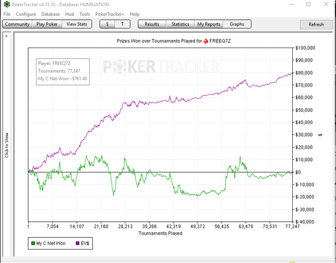Maximize the PokerTracker window
The height and width of the screenshot is (263, 336).
(308, 4)
